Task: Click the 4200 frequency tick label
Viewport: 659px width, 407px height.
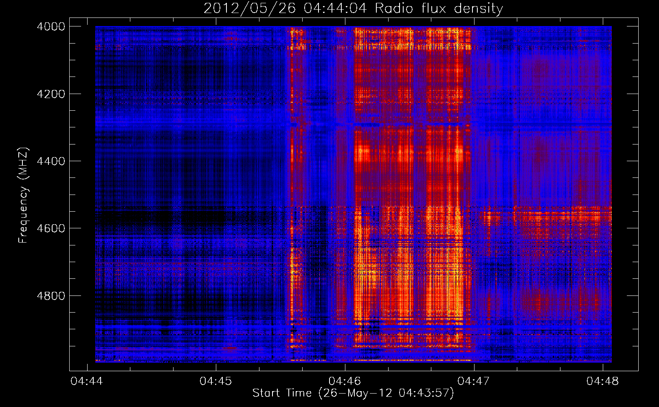Action: tap(51, 94)
